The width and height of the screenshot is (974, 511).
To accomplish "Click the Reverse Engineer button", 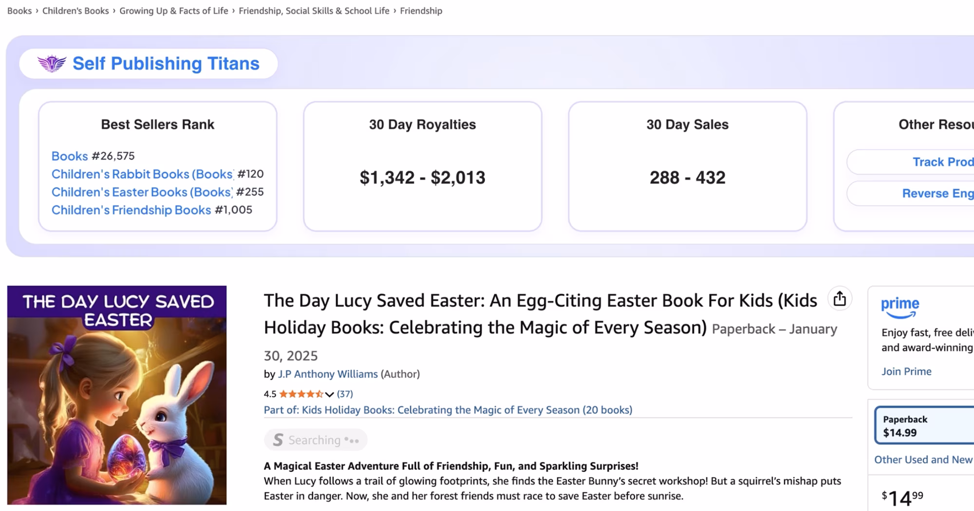I will [x=937, y=193].
